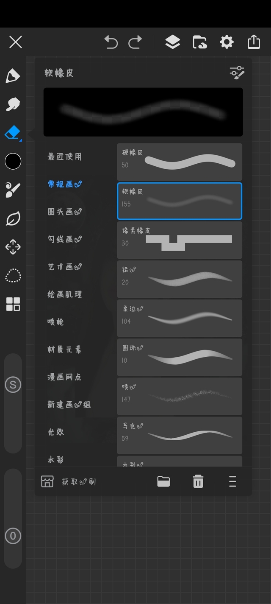Delete brush with trash icon

198,481
